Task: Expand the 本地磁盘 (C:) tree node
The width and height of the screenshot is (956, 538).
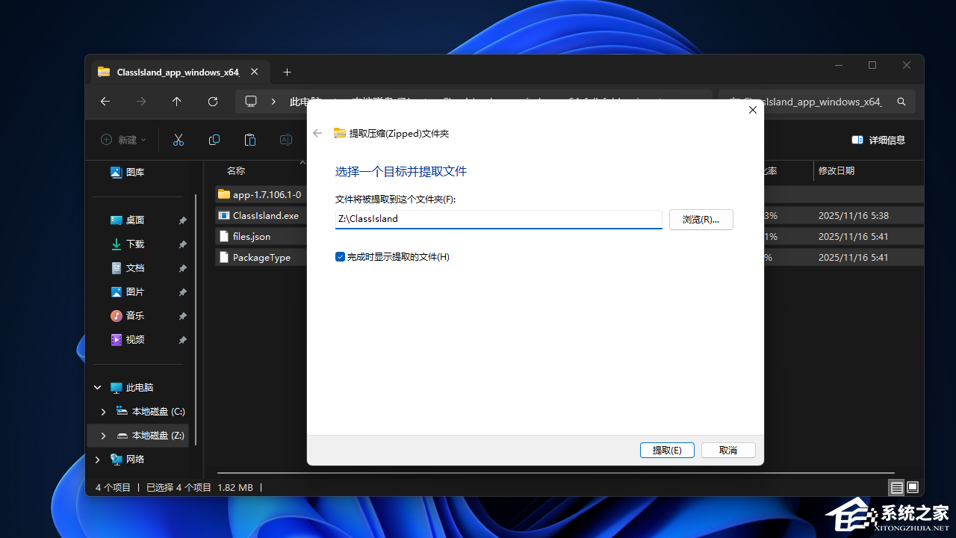Action: (104, 412)
